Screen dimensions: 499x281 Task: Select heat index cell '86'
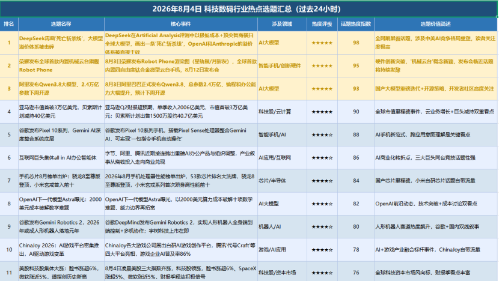click(356, 158)
